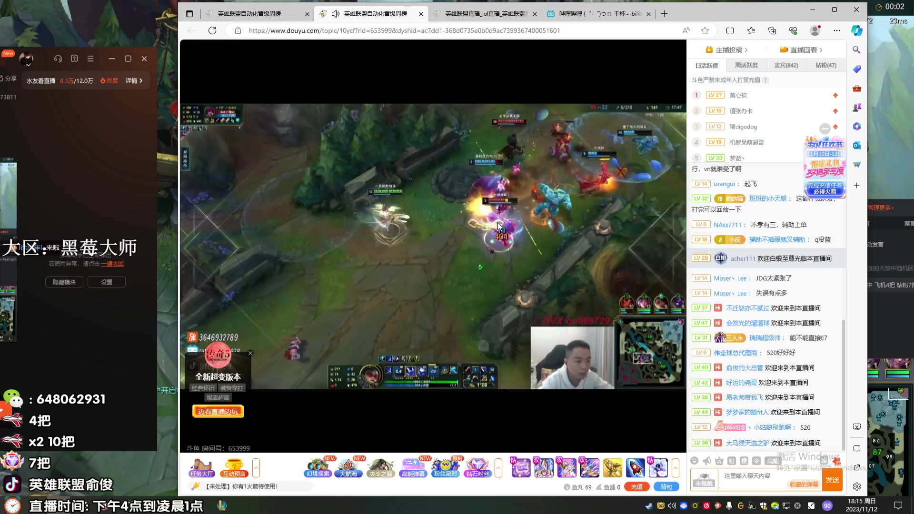Click the streamer webcam on the video

(573, 358)
